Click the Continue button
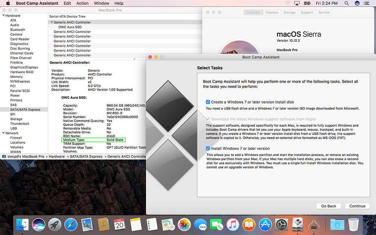Viewport: 376px width, 235px height. [357, 206]
